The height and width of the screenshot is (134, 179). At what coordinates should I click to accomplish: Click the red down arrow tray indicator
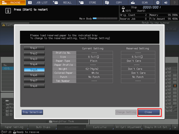[175, 86]
